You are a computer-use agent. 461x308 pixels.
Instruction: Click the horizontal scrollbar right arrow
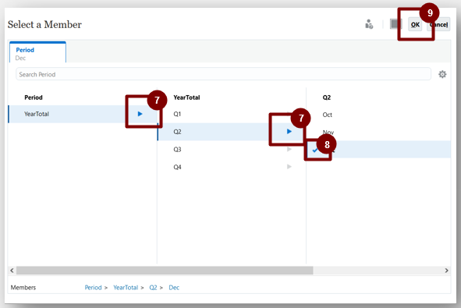pos(446,271)
